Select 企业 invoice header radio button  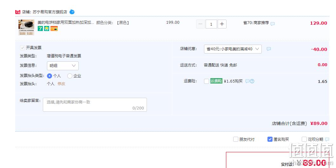(x=69, y=76)
